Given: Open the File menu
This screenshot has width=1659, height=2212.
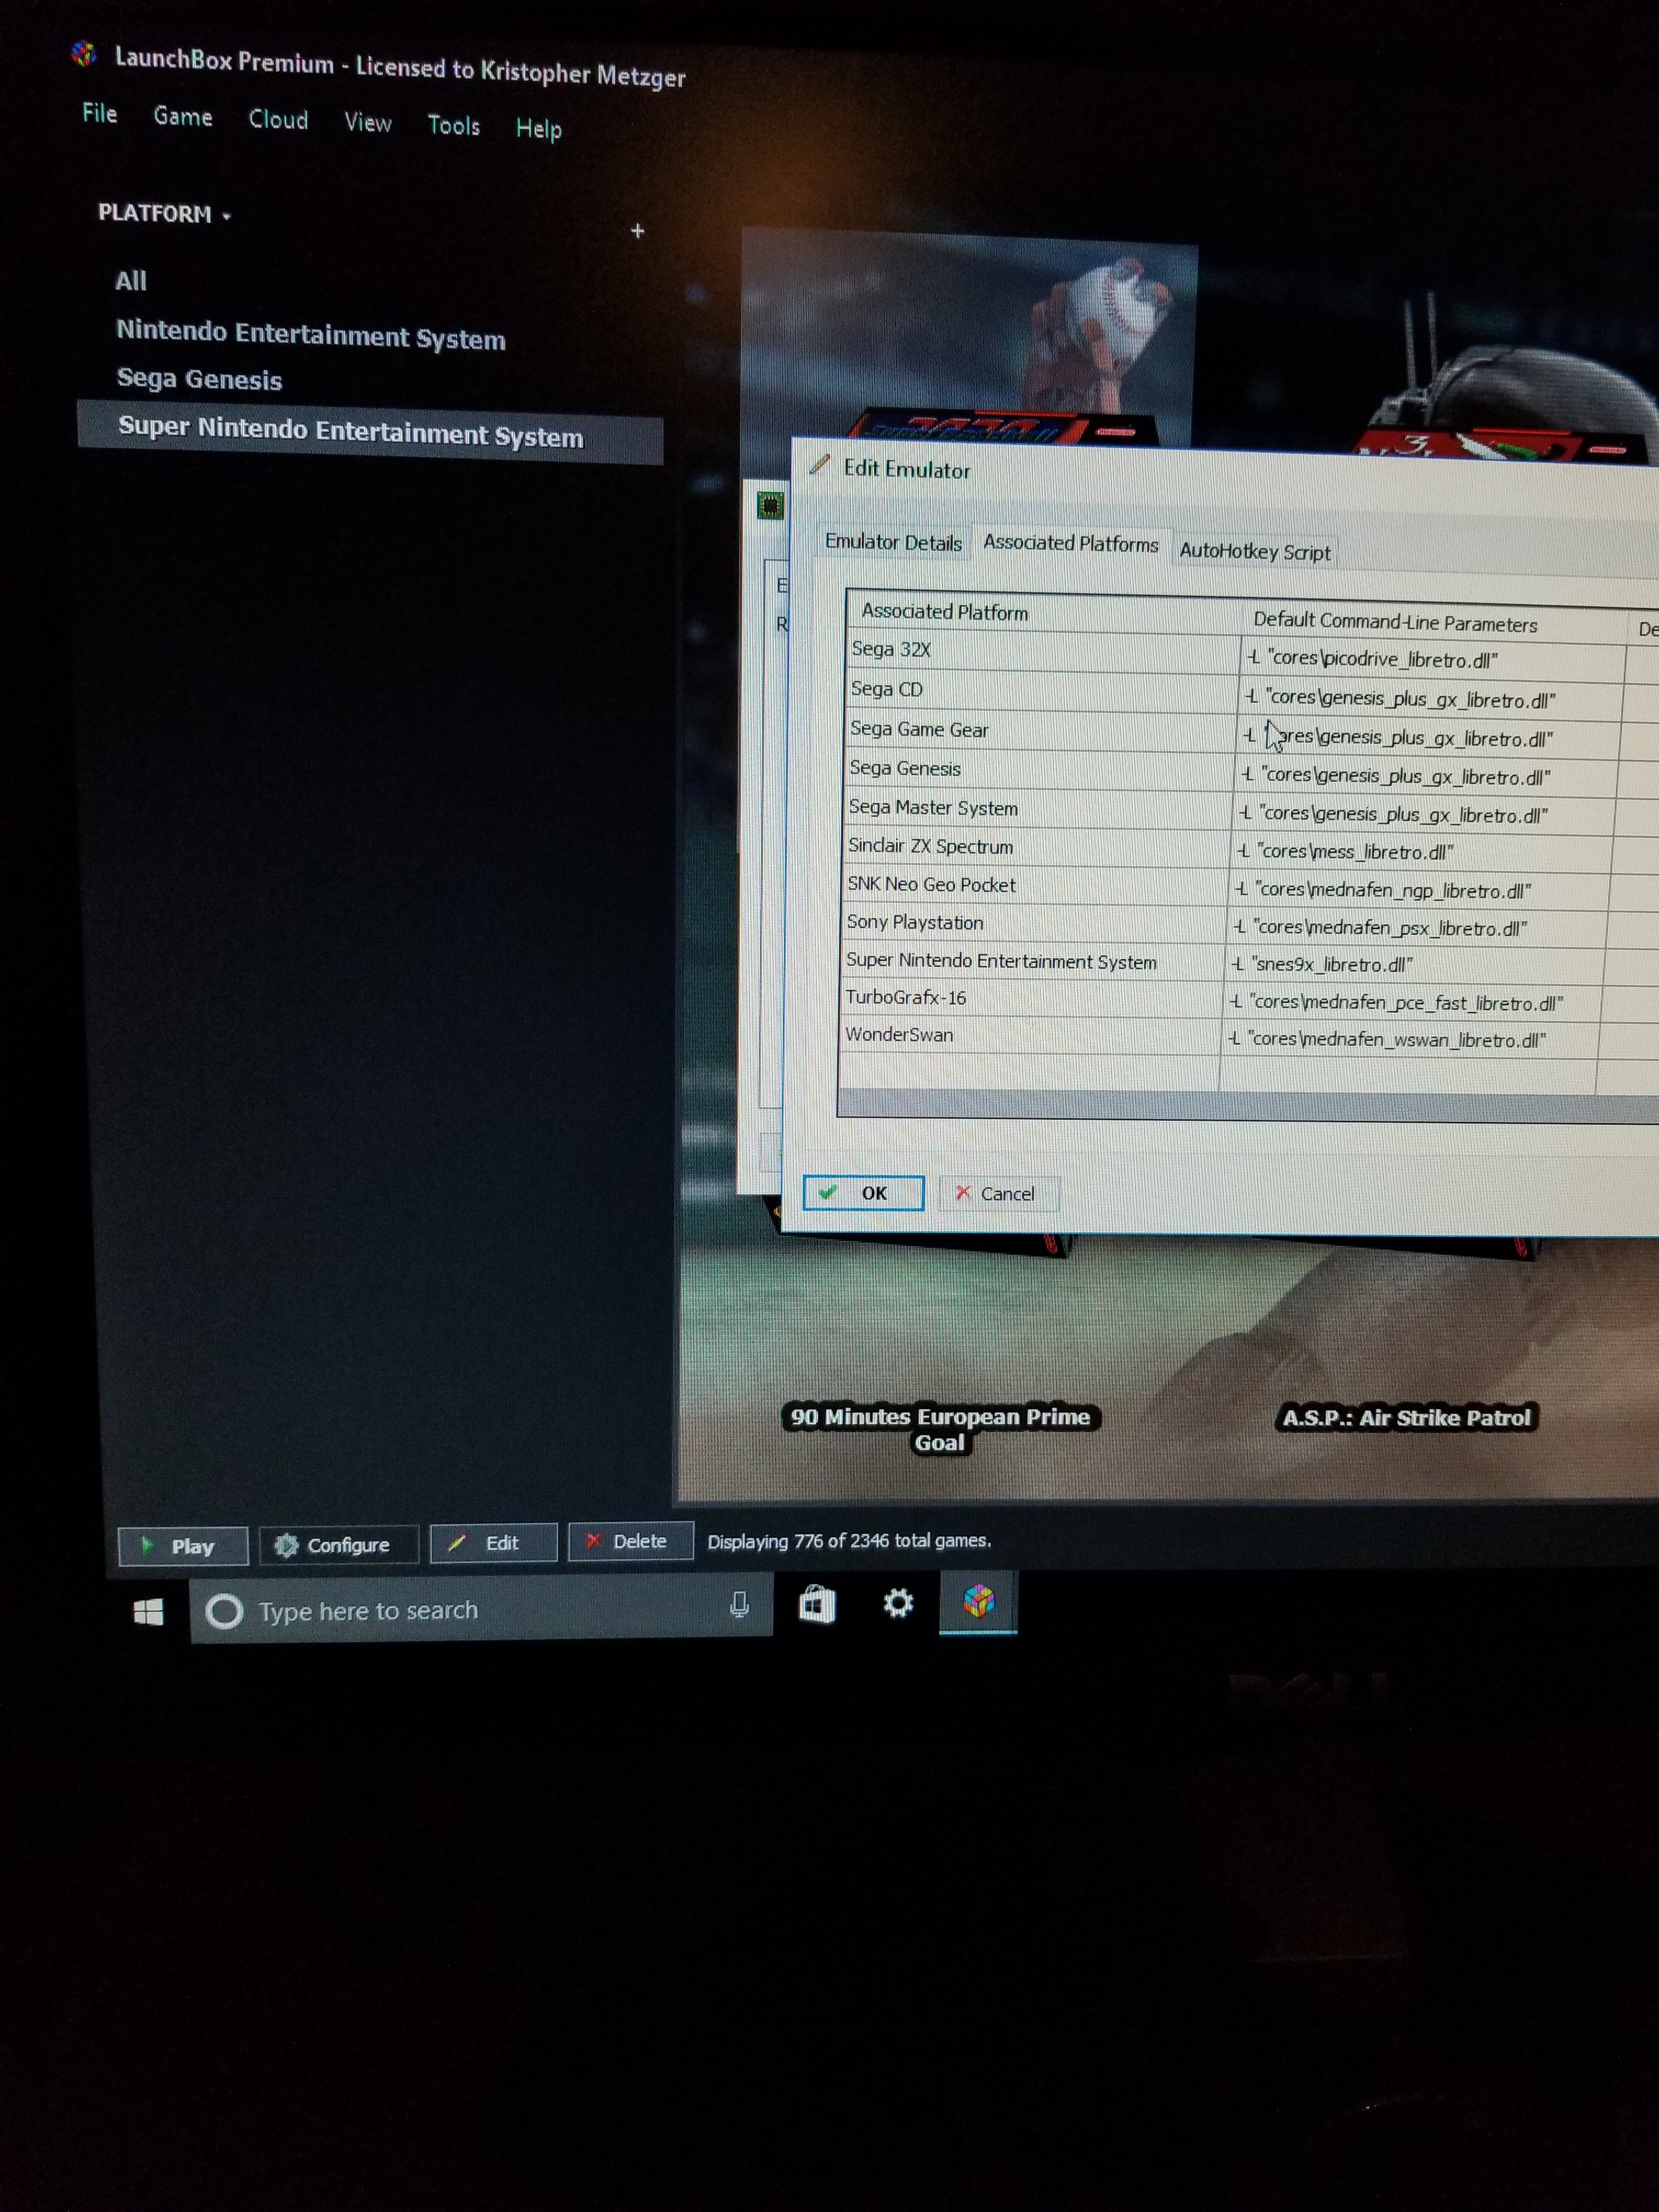Looking at the screenshot, I should pyautogui.click(x=99, y=113).
